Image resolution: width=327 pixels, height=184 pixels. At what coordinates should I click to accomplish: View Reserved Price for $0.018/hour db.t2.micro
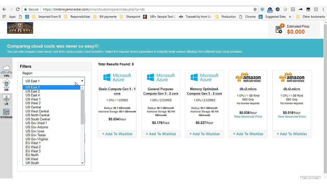click(x=292, y=117)
